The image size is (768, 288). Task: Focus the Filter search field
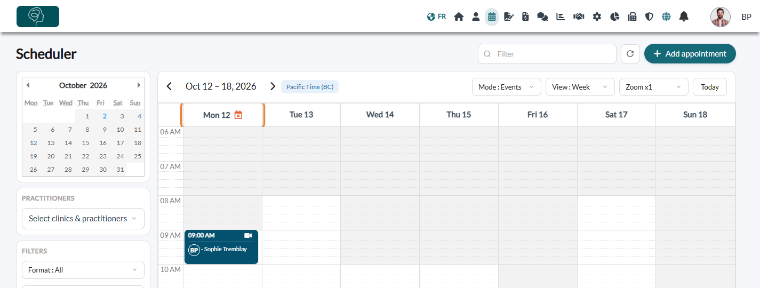click(547, 54)
